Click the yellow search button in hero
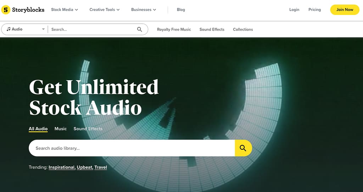This screenshot has height=192, width=363. pos(243,148)
